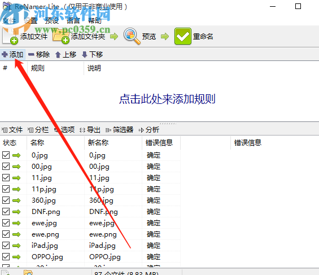The height and width of the screenshot is (275, 319).
Task: Click the 状态 column header
Action: point(10,143)
